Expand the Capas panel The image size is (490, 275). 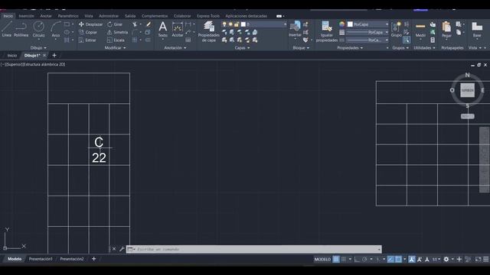(242, 48)
